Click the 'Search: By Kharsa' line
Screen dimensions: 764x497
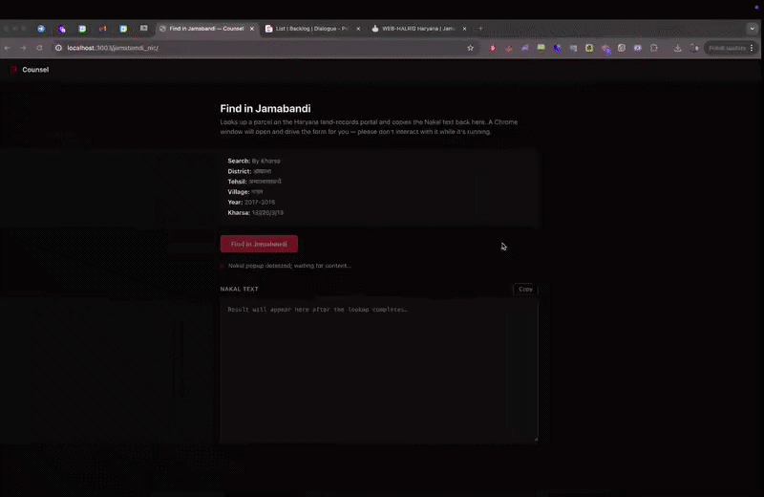(x=254, y=161)
